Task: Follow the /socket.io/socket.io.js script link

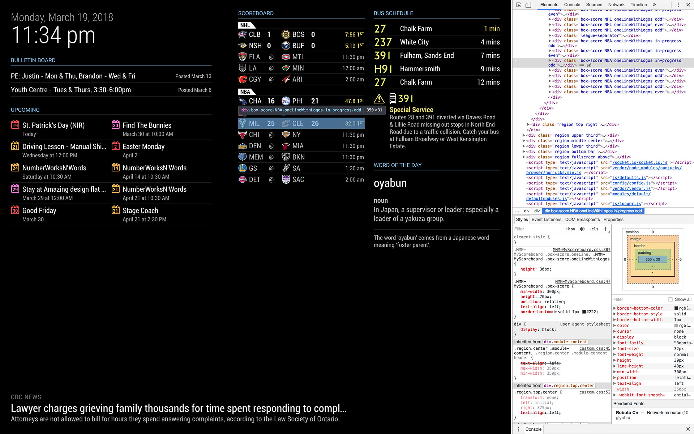Action: (x=640, y=162)
